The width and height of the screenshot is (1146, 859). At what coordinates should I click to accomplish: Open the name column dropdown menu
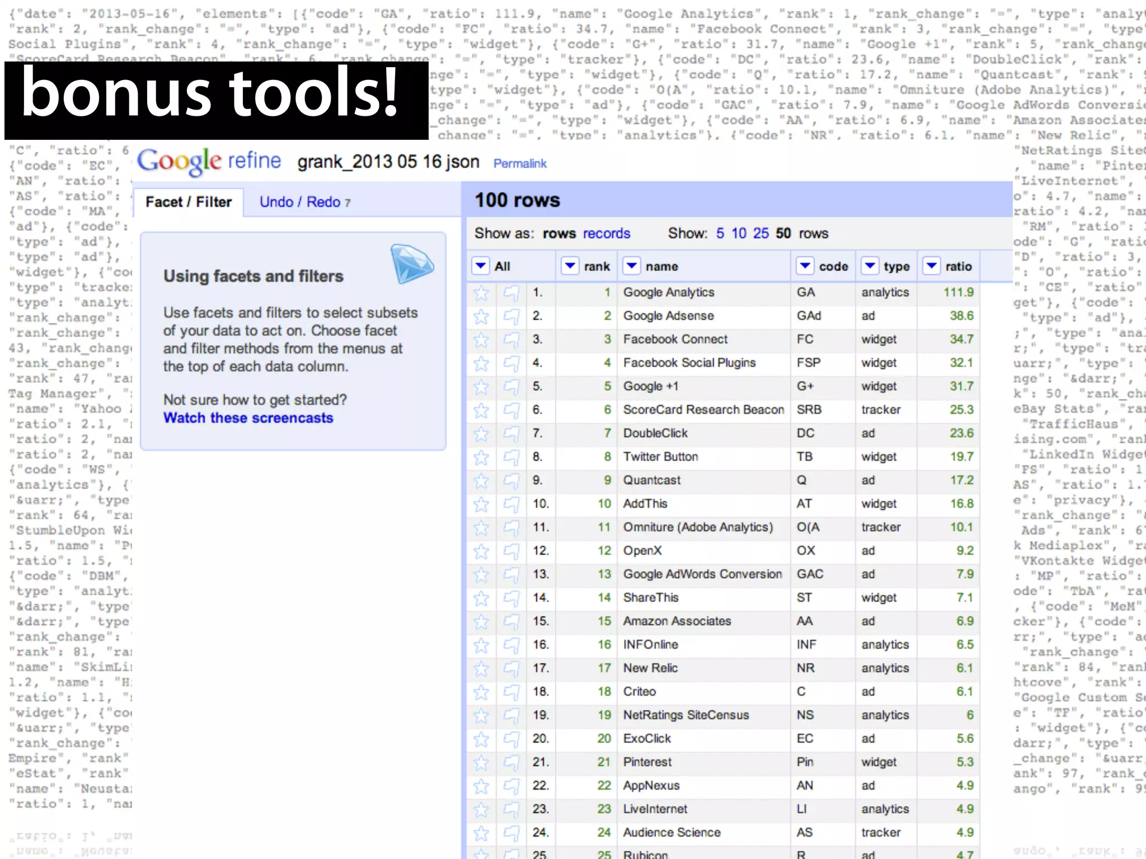631,266
